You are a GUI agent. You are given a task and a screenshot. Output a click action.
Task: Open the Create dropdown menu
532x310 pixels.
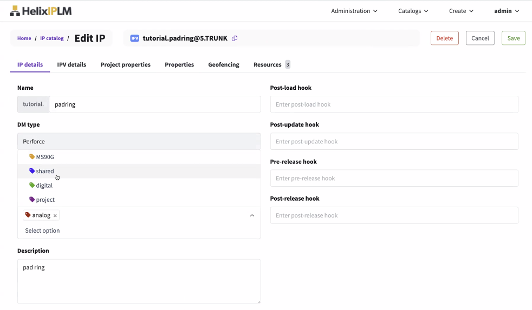tap(461, 11)
